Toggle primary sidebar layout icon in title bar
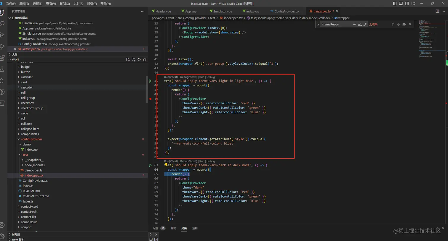The width and height of the screenshot is (448, 241). pyautogui.click(x=395, y=4)
